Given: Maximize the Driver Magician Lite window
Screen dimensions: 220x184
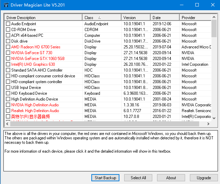Looking at the screenshot, I should [197, 5].
